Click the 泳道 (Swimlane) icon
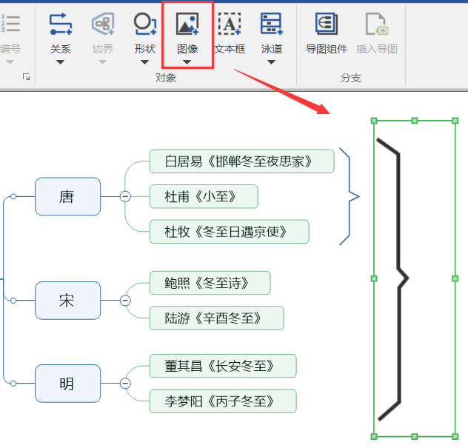This screenshot has width=468, height=448. coord(272,24)
